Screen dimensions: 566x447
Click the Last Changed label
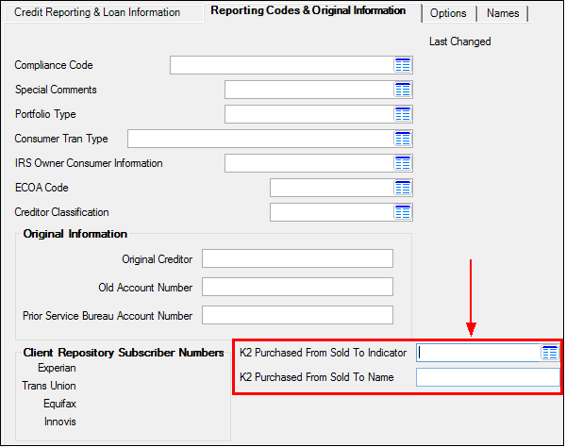point(460,41)
